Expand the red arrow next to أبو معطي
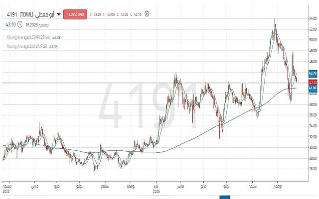 tap(57, 14)
